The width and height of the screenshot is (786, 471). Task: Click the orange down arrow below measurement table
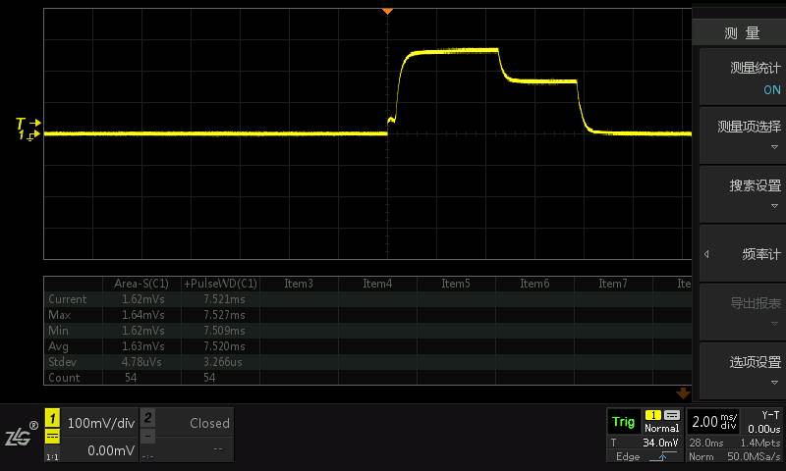(683, 392)
